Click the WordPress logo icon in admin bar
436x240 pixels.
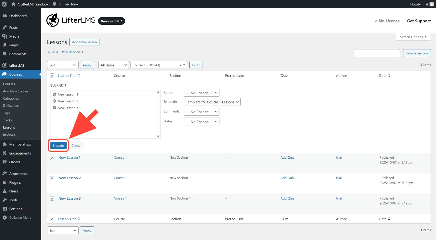(x=4, y=4)
